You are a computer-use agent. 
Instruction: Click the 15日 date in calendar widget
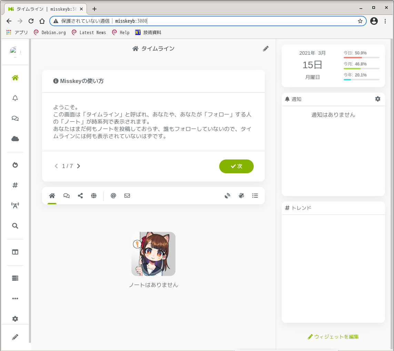pos(312,65)
